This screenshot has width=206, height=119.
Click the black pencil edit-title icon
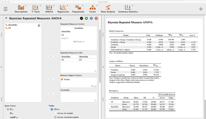pyautogui.click(x=81, y=18)
